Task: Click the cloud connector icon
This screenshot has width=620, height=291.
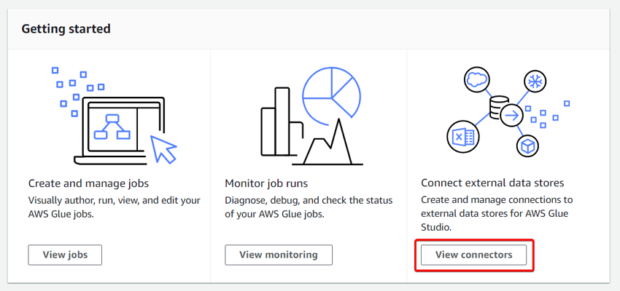Action: [x=476, y=79]
